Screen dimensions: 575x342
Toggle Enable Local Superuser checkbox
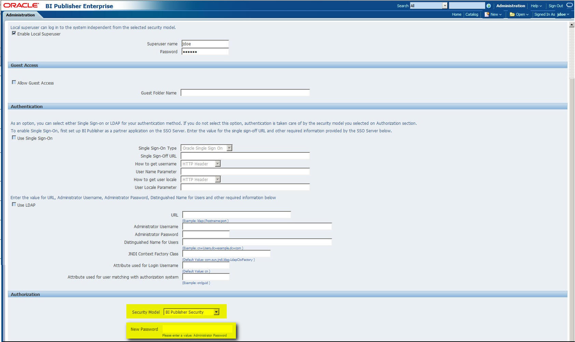pyautogui.click(x=14, y=33)
